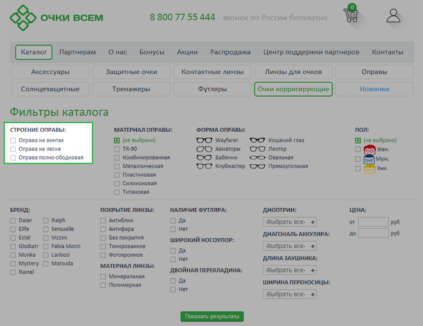Click the Показать результаты button
The width and height of the screenshot is (423, 326).
212,317
